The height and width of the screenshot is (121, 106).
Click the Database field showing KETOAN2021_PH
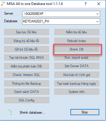pos(61,21)
